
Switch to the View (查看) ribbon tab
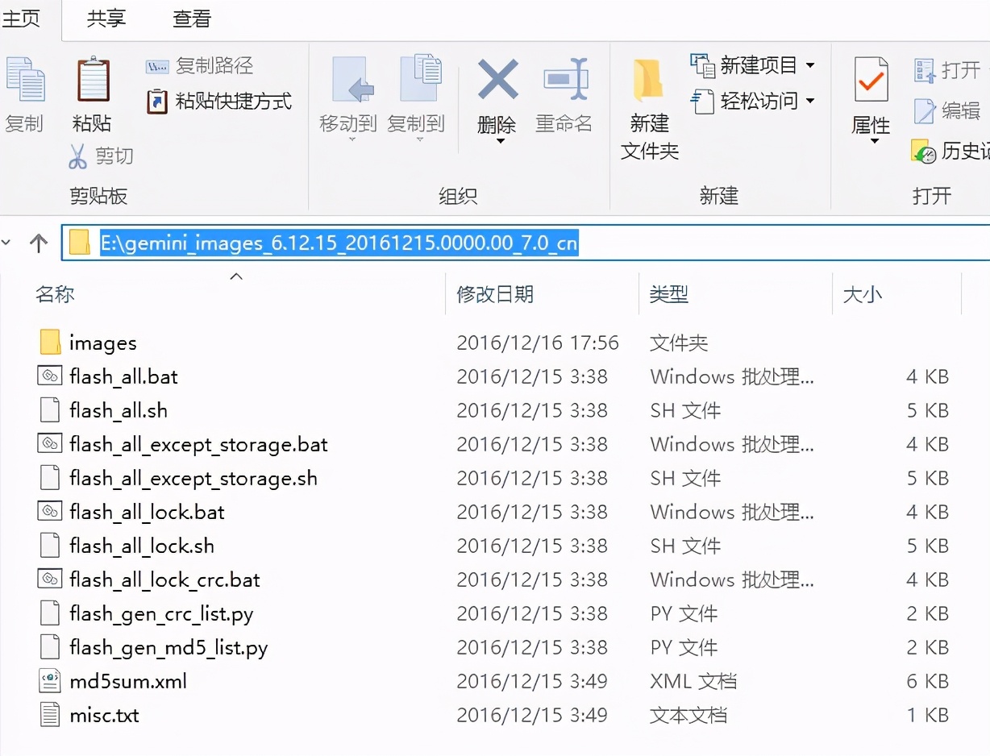tap(192, 19)
